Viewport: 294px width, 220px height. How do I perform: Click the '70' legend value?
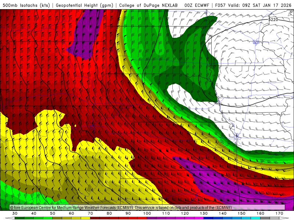coord(90,213)
